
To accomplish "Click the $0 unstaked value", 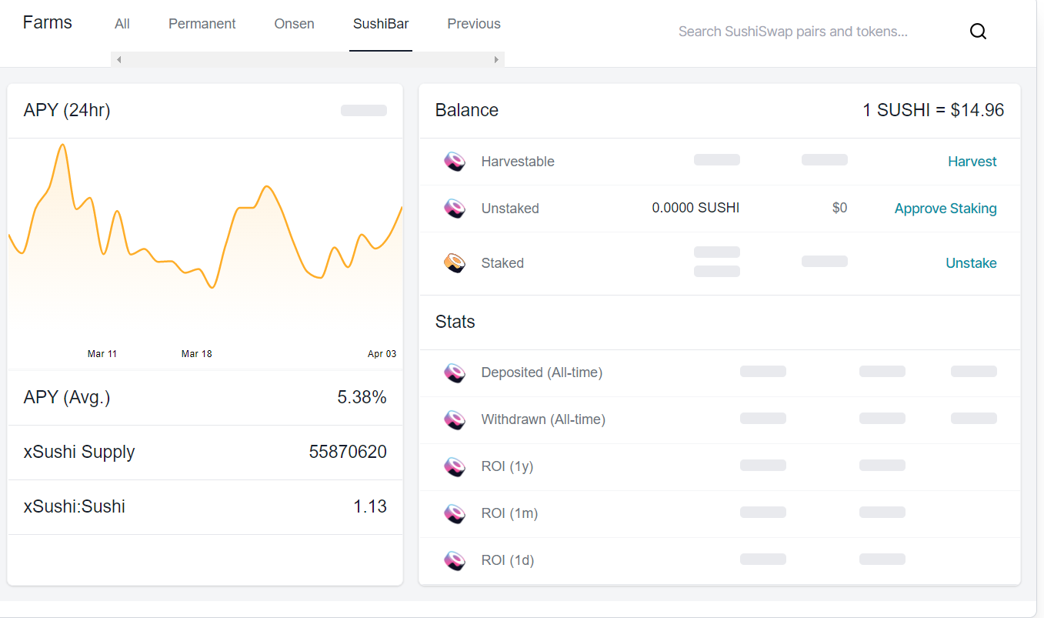I will 839,209.
